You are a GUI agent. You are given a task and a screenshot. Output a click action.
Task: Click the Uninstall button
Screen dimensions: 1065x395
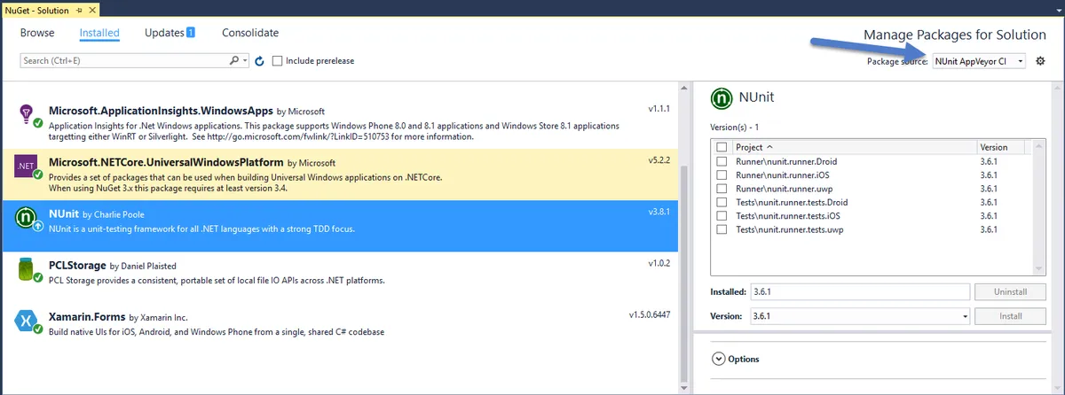click(1010, 291)
